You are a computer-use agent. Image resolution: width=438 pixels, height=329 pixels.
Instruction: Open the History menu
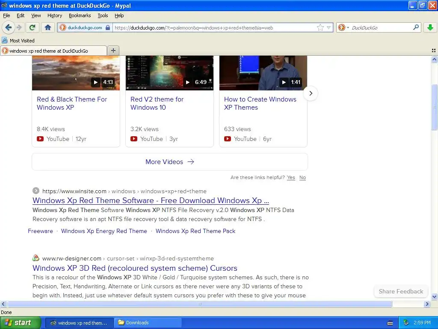click(x=54, y=15)
